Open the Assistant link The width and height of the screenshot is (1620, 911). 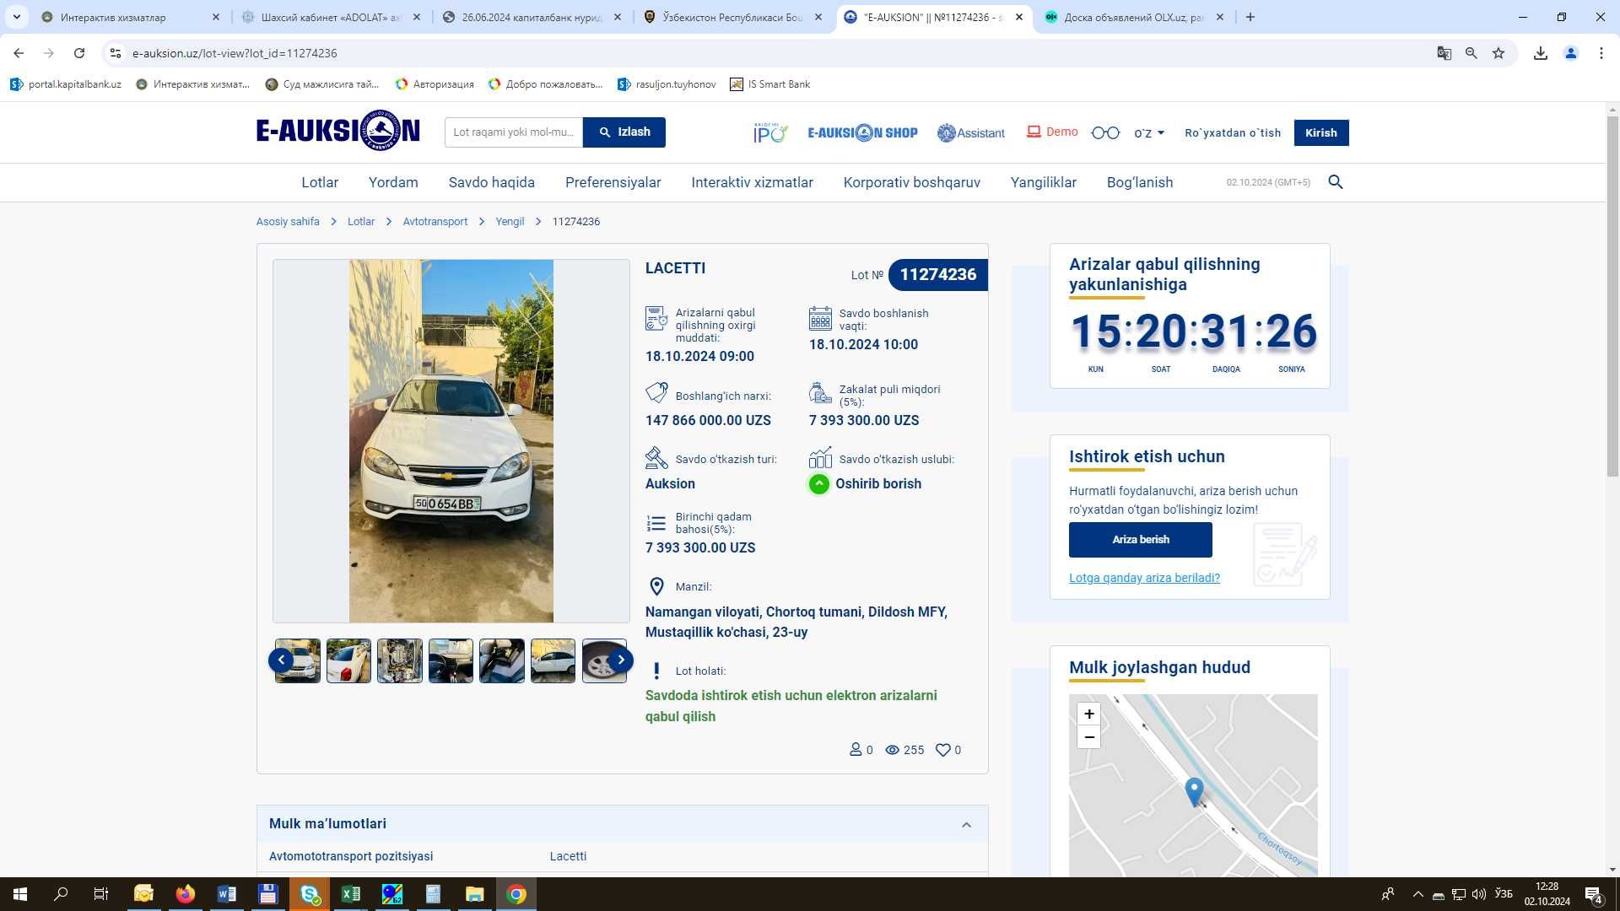pyautogui.click(x=971, y=132)
